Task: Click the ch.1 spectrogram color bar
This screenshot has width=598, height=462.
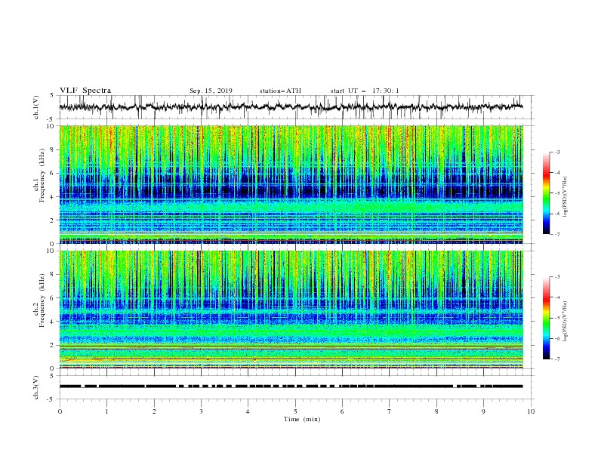Action: [546, 193]
